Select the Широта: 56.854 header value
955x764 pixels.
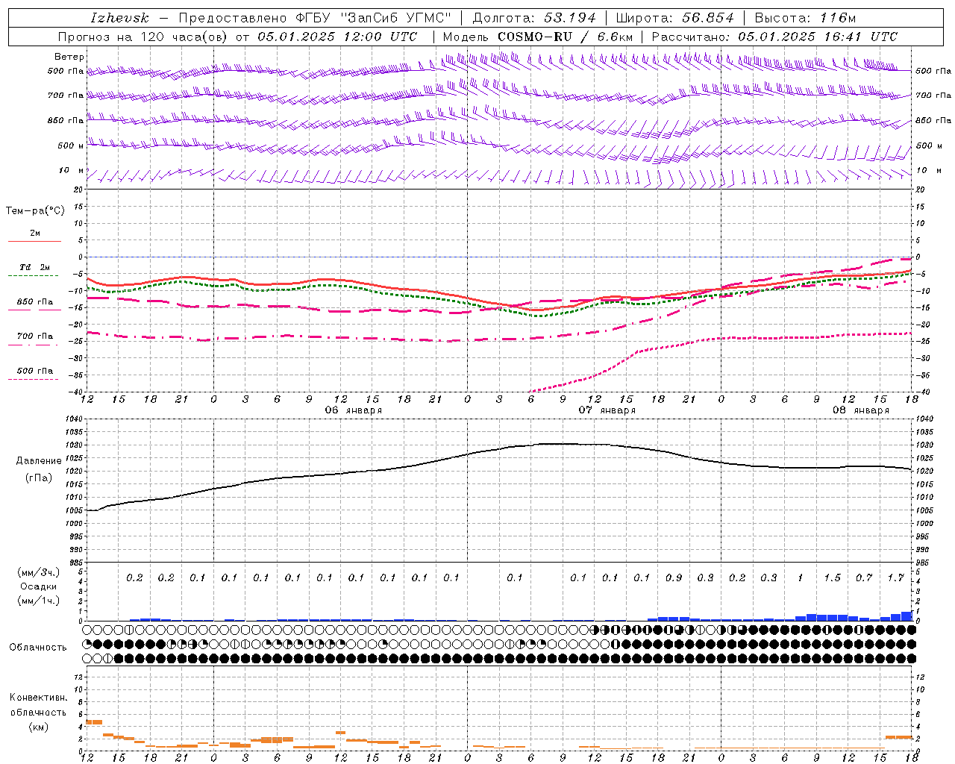(674, 18)
